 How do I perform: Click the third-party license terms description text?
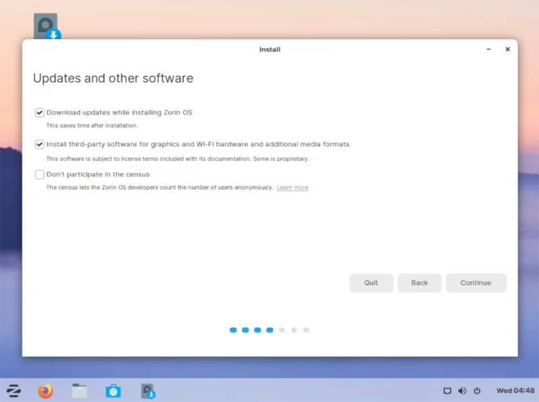[x=178, y=159]
